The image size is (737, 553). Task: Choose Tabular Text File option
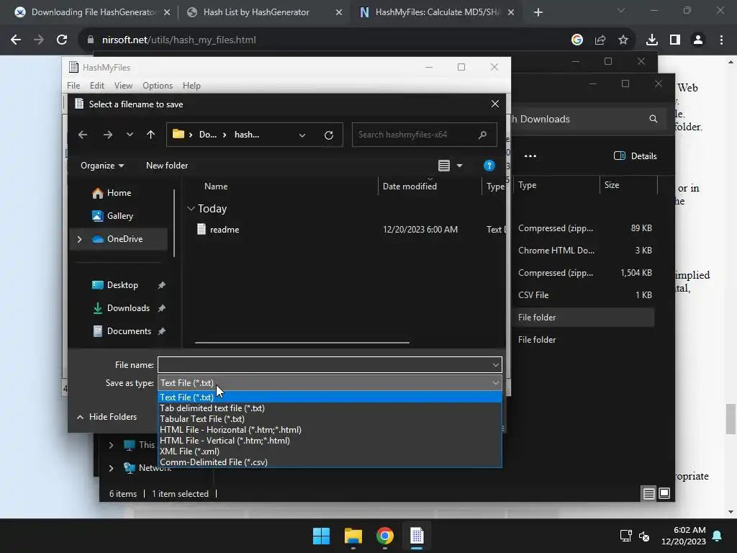tap(330, 419)
